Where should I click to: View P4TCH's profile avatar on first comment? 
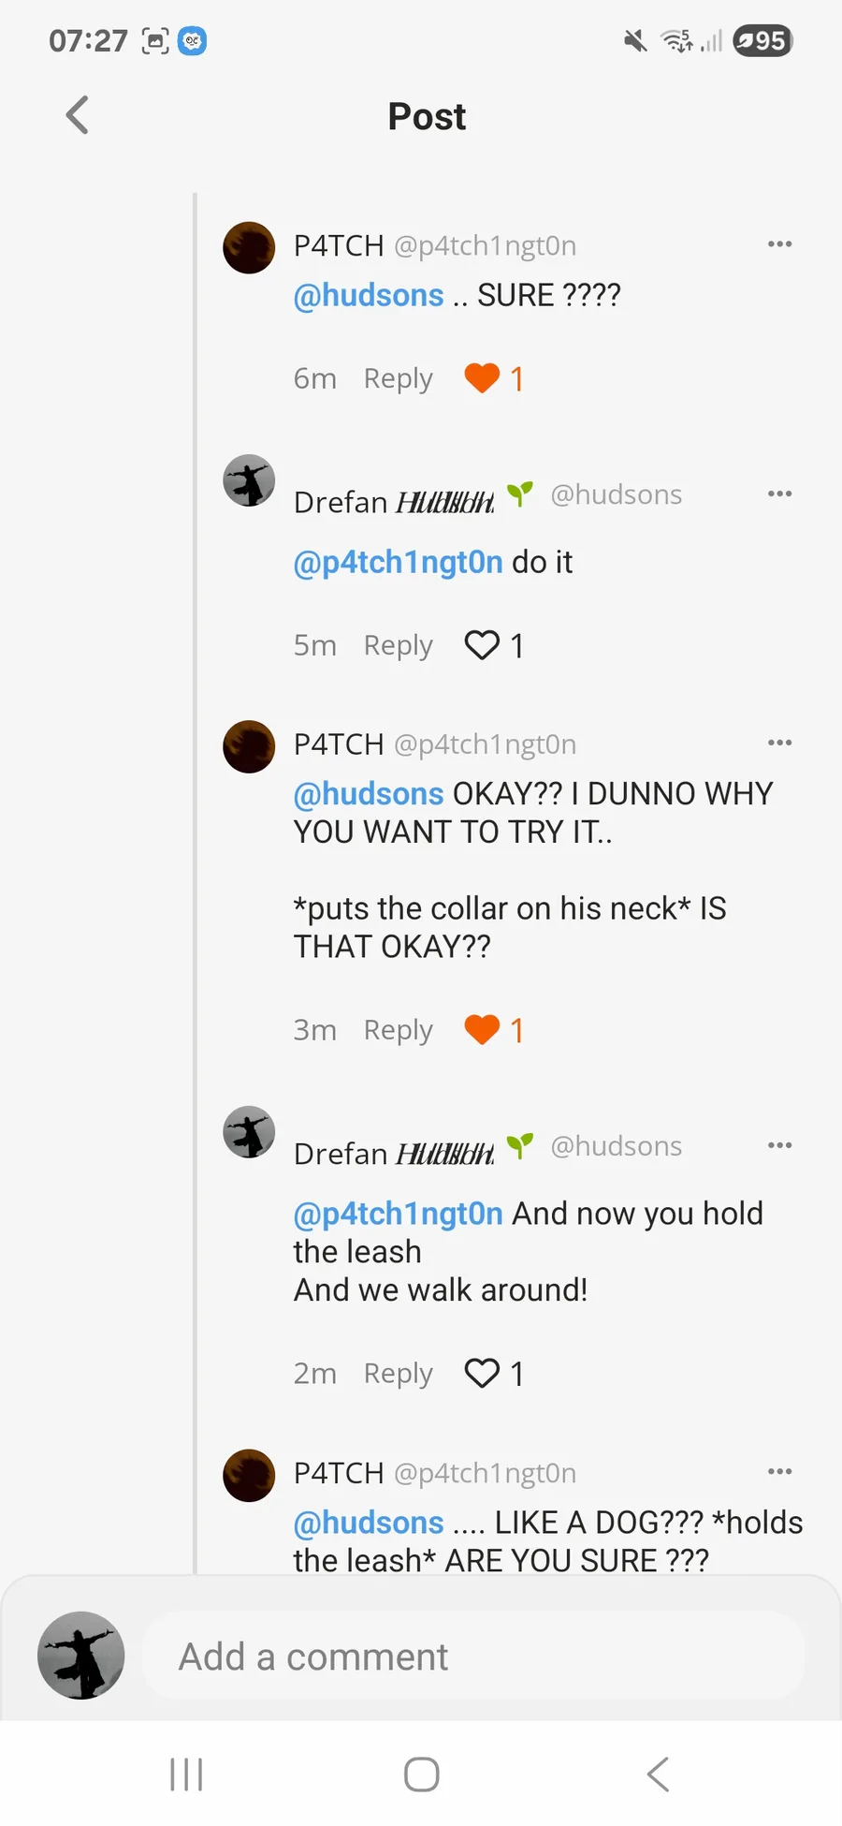click(x=249, y=248)
